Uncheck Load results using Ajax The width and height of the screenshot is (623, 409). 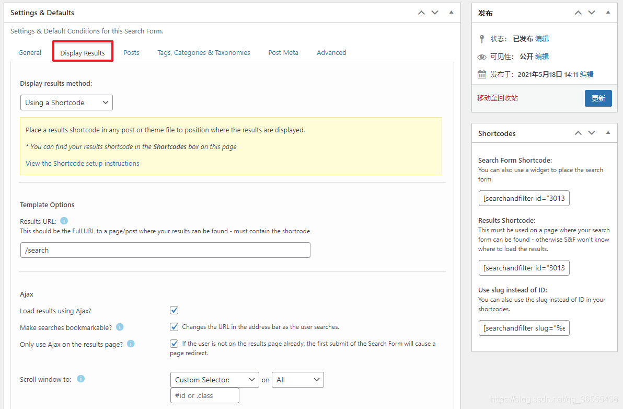point(174,310)
